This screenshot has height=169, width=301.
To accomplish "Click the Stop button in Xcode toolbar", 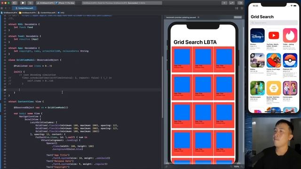I will pyautogui.click(x=30, y=3).
